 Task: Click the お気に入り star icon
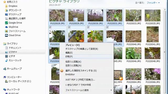[x=5, y=2]
